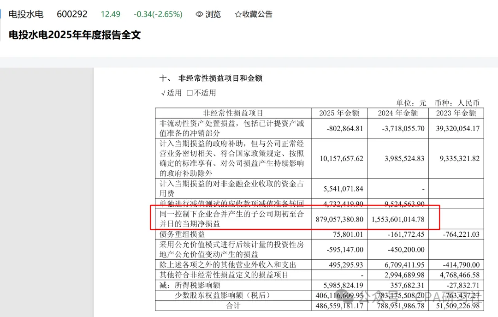Click the amount 495,295.93
This screenshot has height=317, width=498.
click(346, 265)
